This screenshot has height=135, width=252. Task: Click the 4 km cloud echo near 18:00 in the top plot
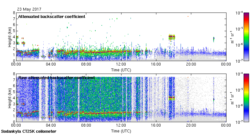[x=172, y=37]
